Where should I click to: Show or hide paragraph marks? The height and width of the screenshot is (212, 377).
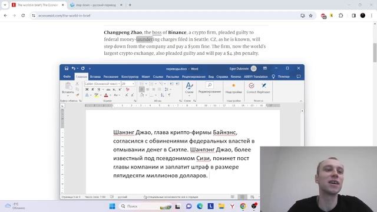169,95
